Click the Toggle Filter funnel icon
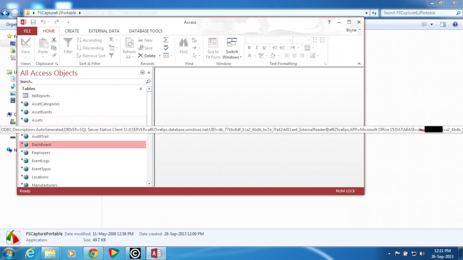 111,55
